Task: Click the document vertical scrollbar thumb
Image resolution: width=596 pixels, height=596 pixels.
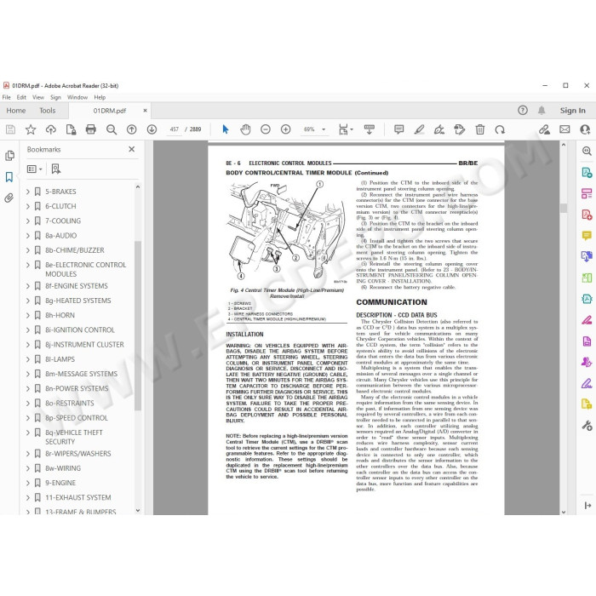Action: (x=564, y=208)
